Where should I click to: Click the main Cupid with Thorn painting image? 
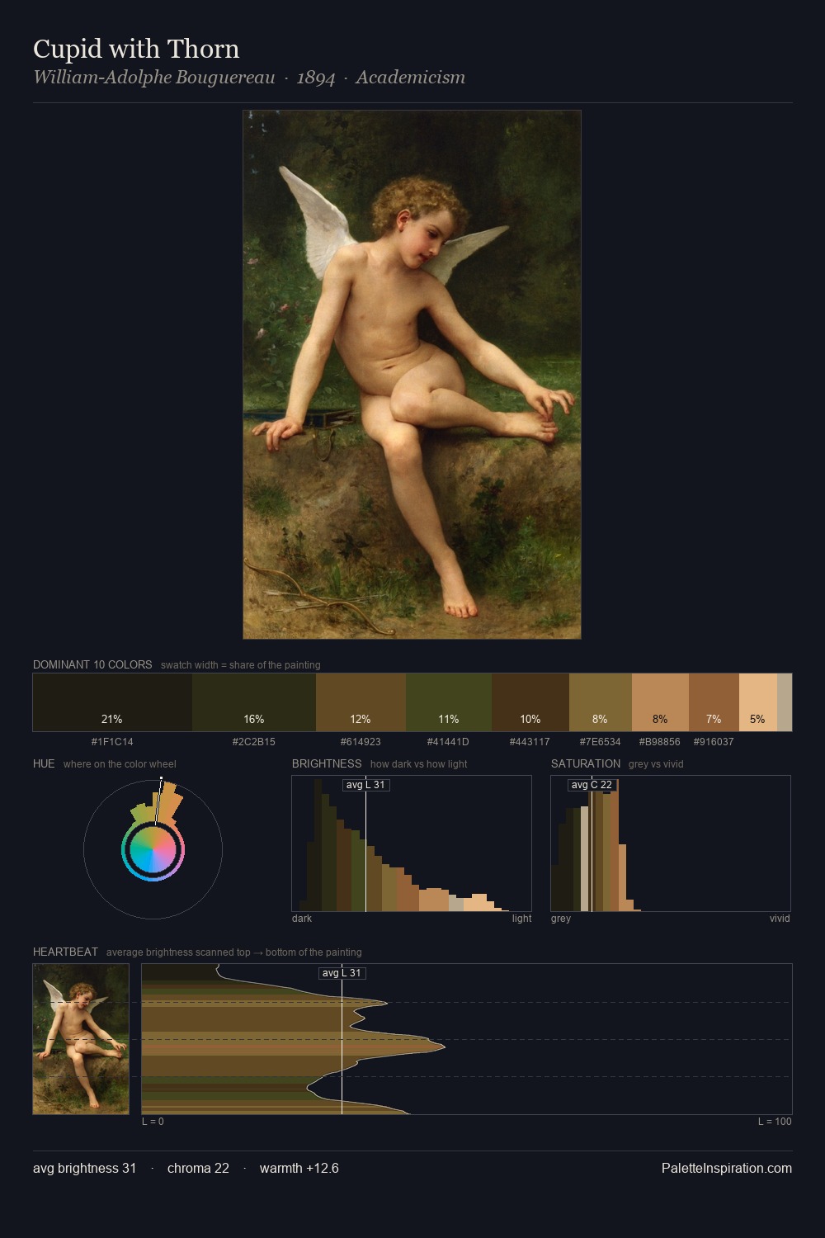412,374
